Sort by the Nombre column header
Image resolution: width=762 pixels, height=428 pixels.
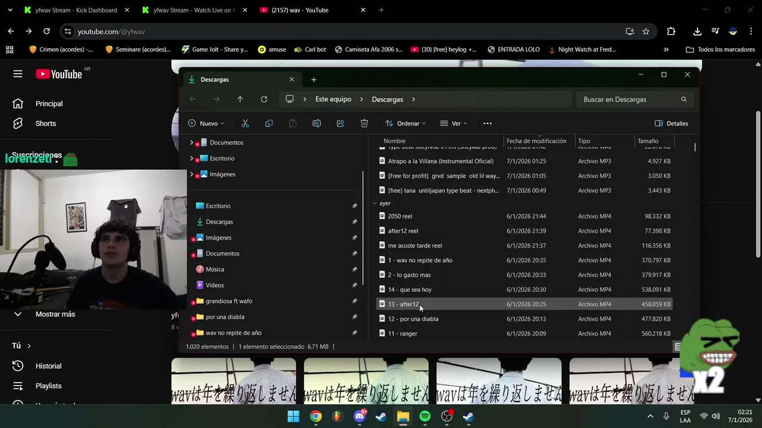(x=395, y=141)
